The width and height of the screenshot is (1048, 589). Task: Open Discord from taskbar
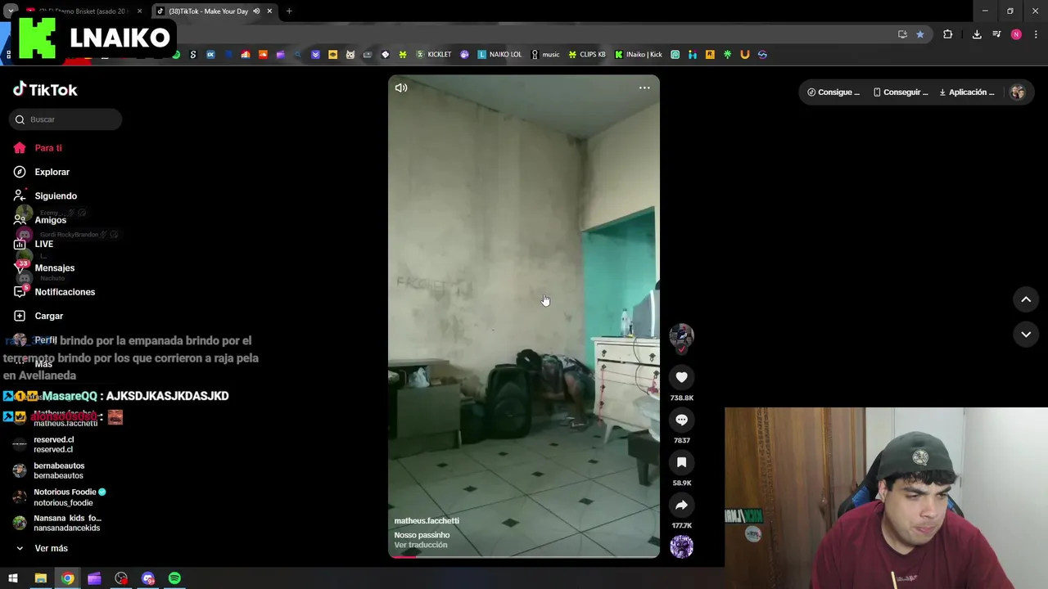[x=147, y=578]
